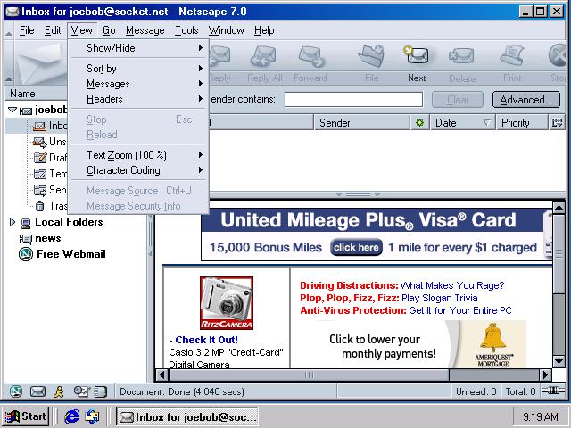This screenshot has width=571, height=428.
Task: Click the Forward toolbar icon
Action: tap(311, 56)
